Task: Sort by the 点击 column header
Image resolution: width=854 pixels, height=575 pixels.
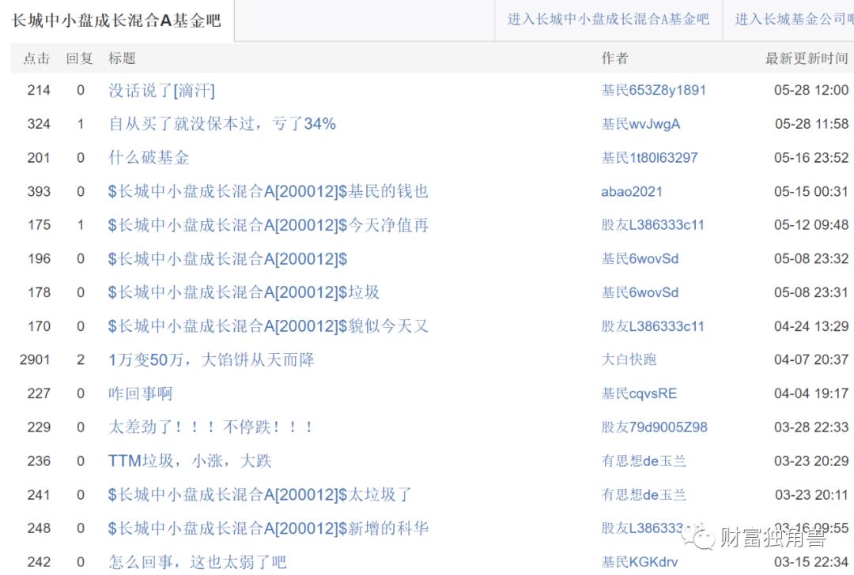Action: (36, 58)
